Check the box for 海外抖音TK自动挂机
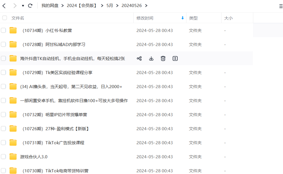Image resolution: width=283 pixels, height=174 pixels. (3, 58)
